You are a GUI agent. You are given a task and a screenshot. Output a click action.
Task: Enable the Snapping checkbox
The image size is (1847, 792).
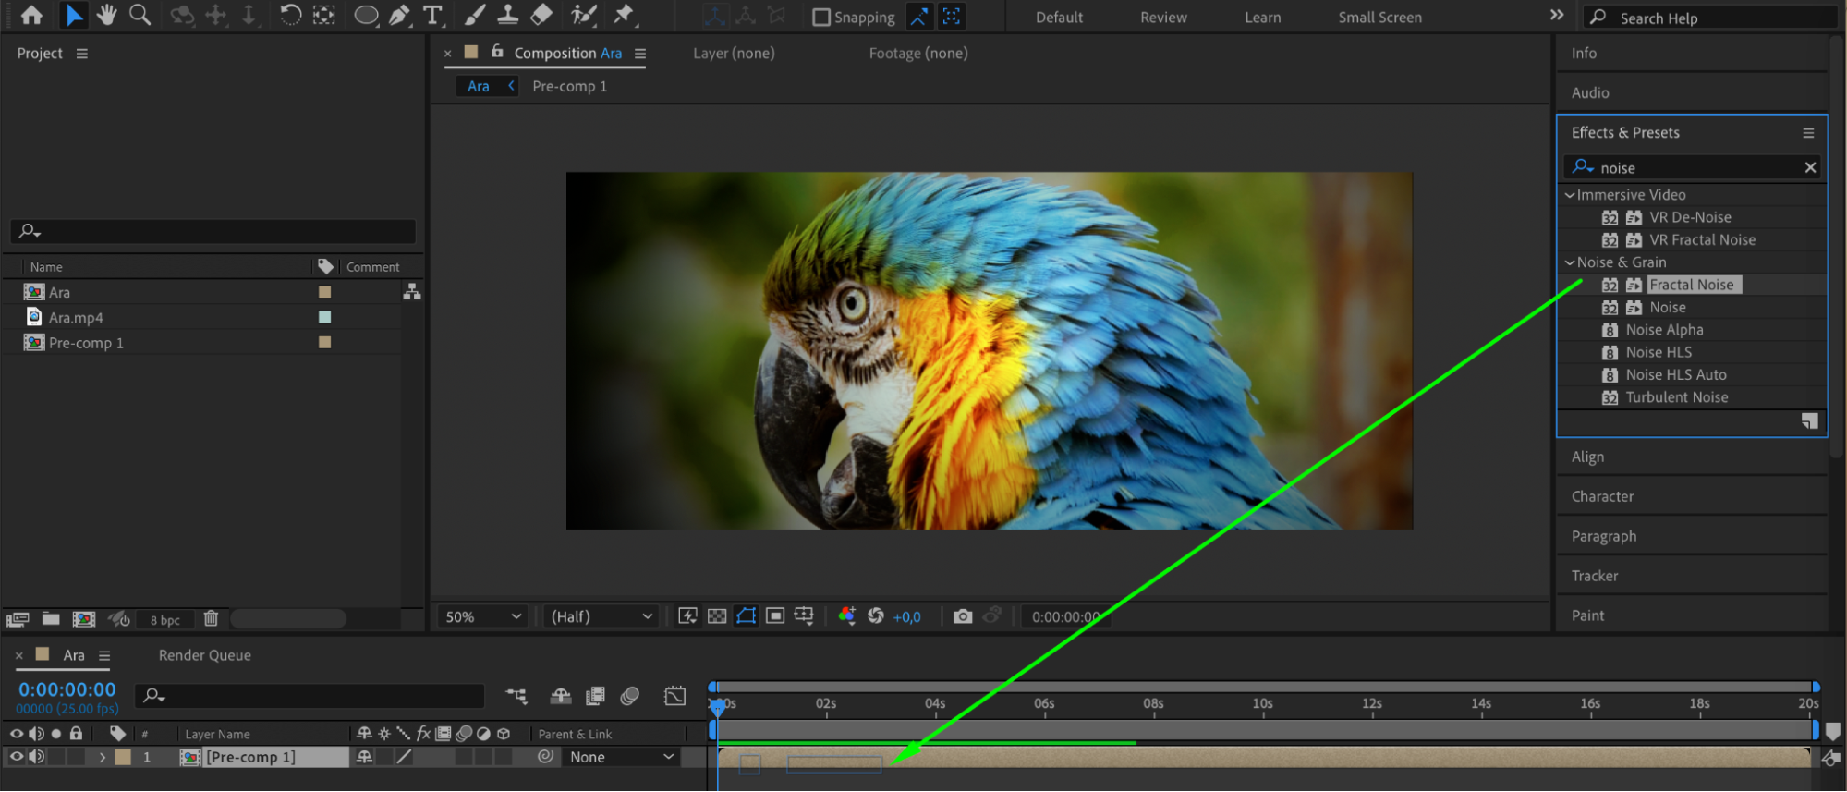click(x=820, y=18)
